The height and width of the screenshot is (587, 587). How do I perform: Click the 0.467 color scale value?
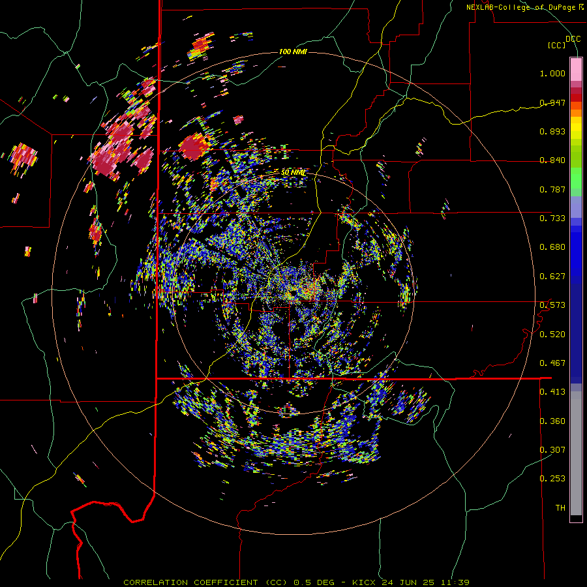552,363
